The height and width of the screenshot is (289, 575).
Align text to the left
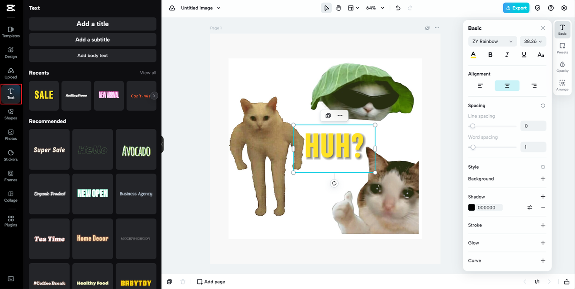[x=481, y=85]
